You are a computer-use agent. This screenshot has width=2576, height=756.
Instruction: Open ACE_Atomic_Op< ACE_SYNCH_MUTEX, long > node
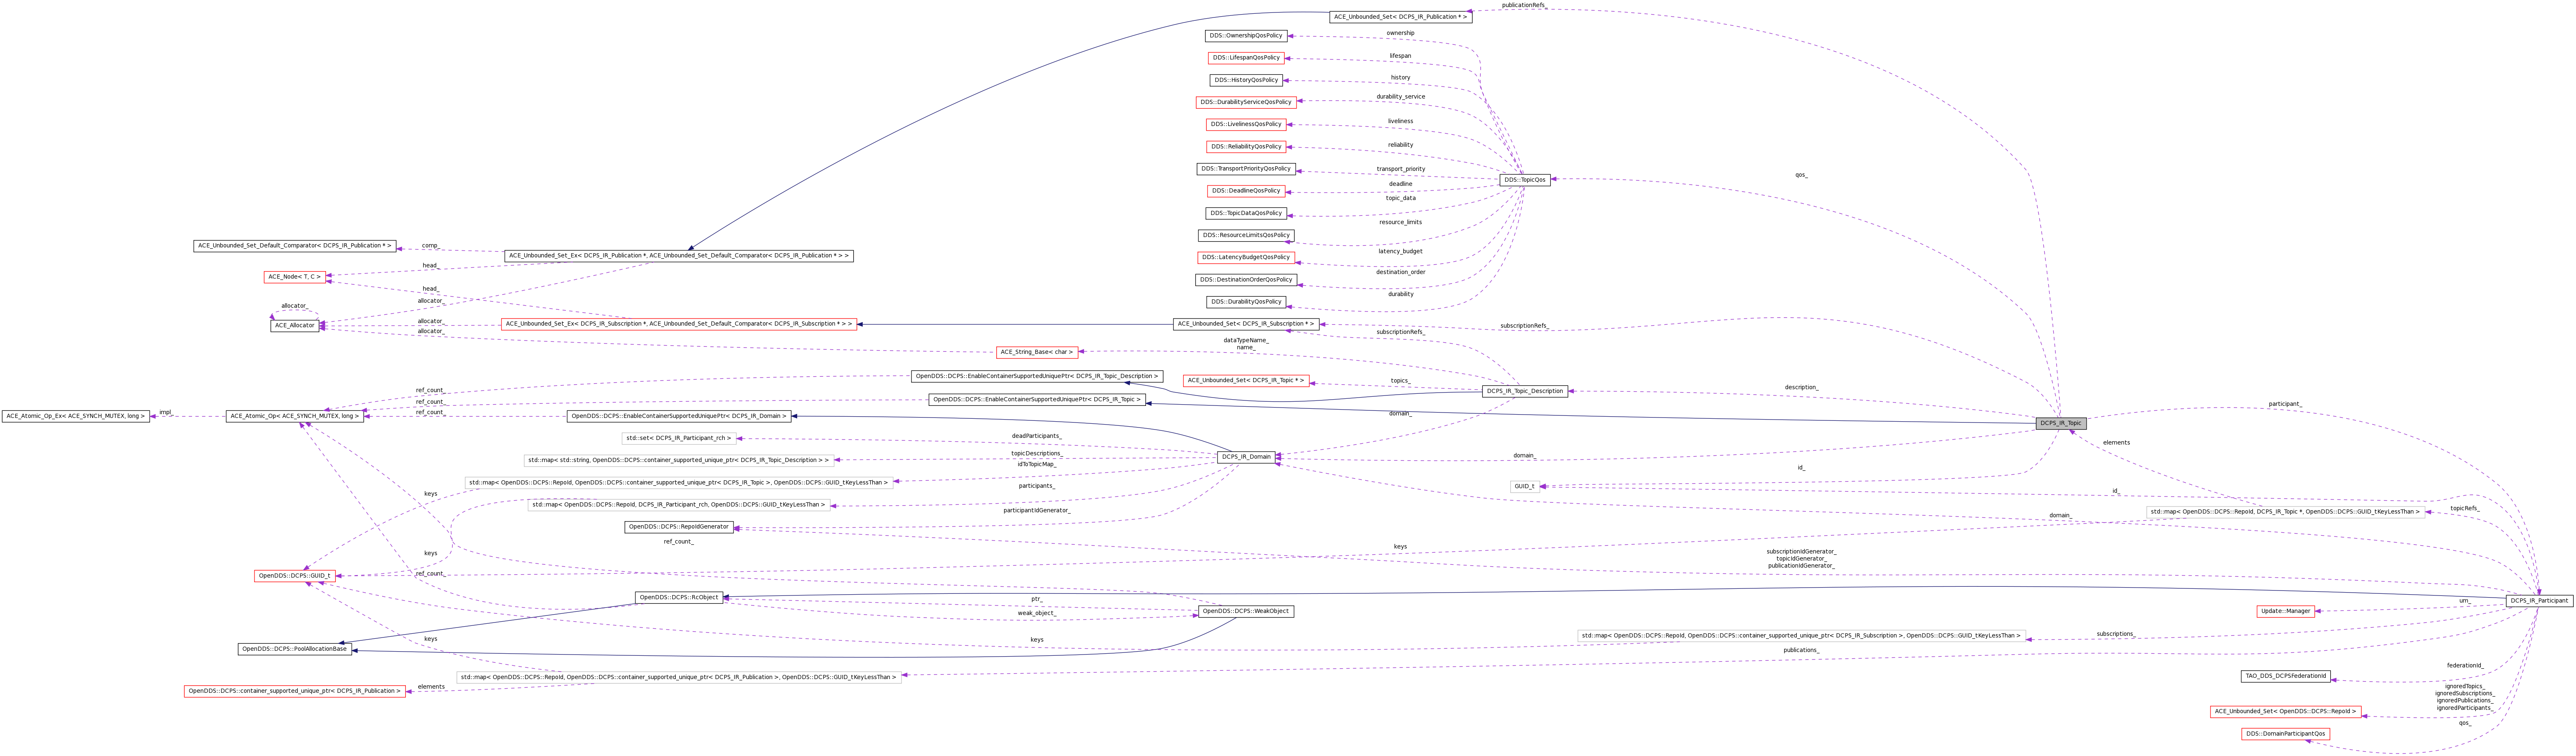(295, 416)
